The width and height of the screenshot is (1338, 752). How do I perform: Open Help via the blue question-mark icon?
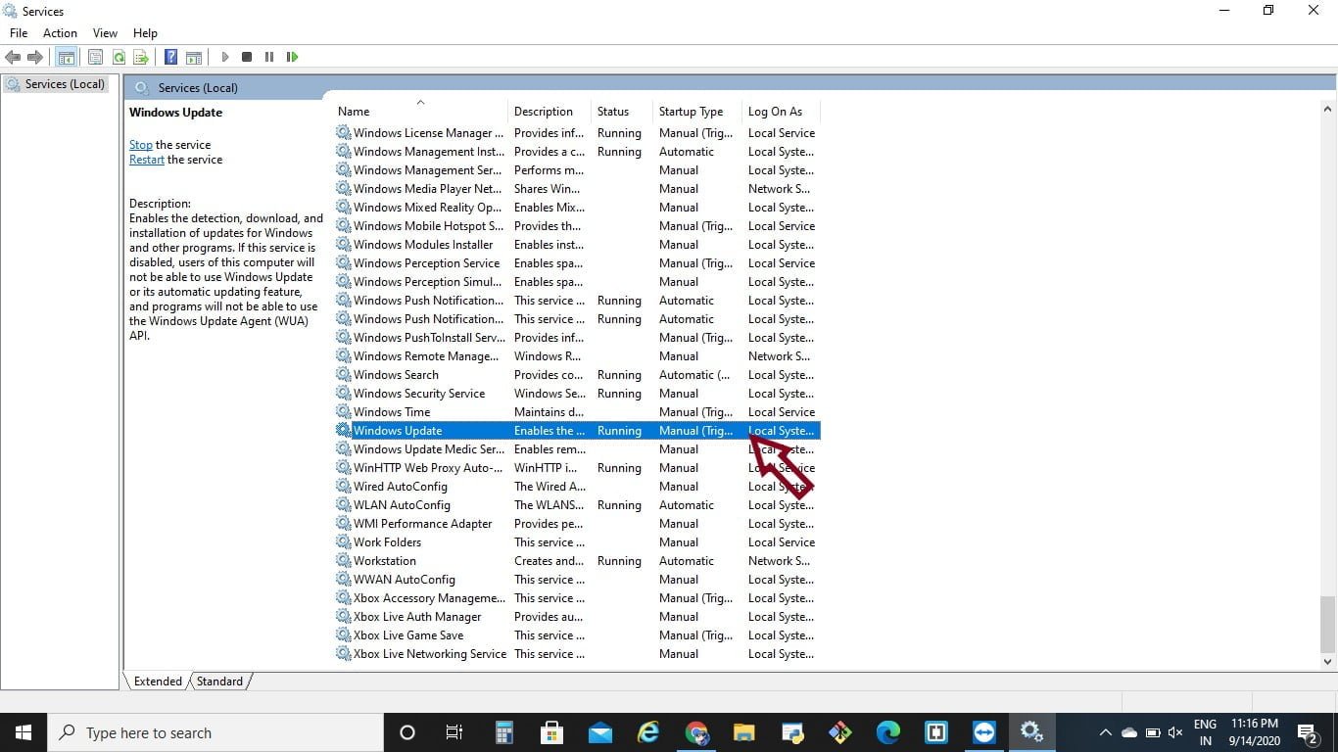pyautogui.click(x=170, y=57)
